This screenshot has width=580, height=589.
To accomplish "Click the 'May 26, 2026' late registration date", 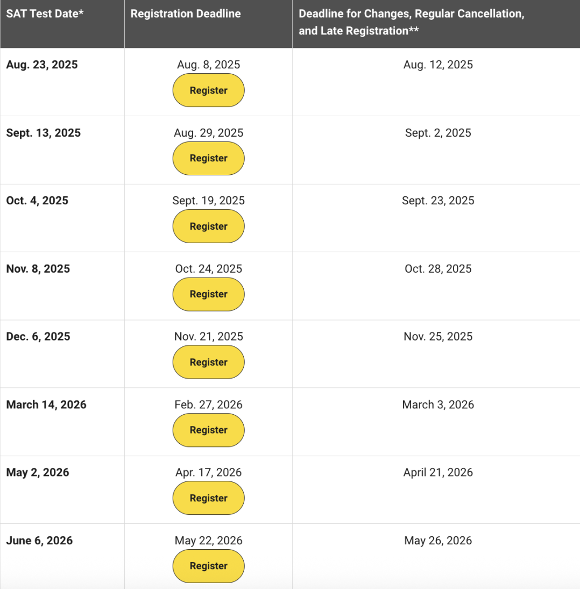I will click(438, 541).
